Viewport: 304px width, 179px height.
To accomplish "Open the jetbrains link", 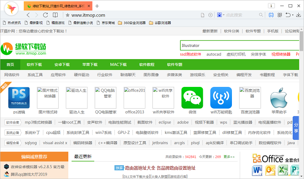I will click(160, 143).
